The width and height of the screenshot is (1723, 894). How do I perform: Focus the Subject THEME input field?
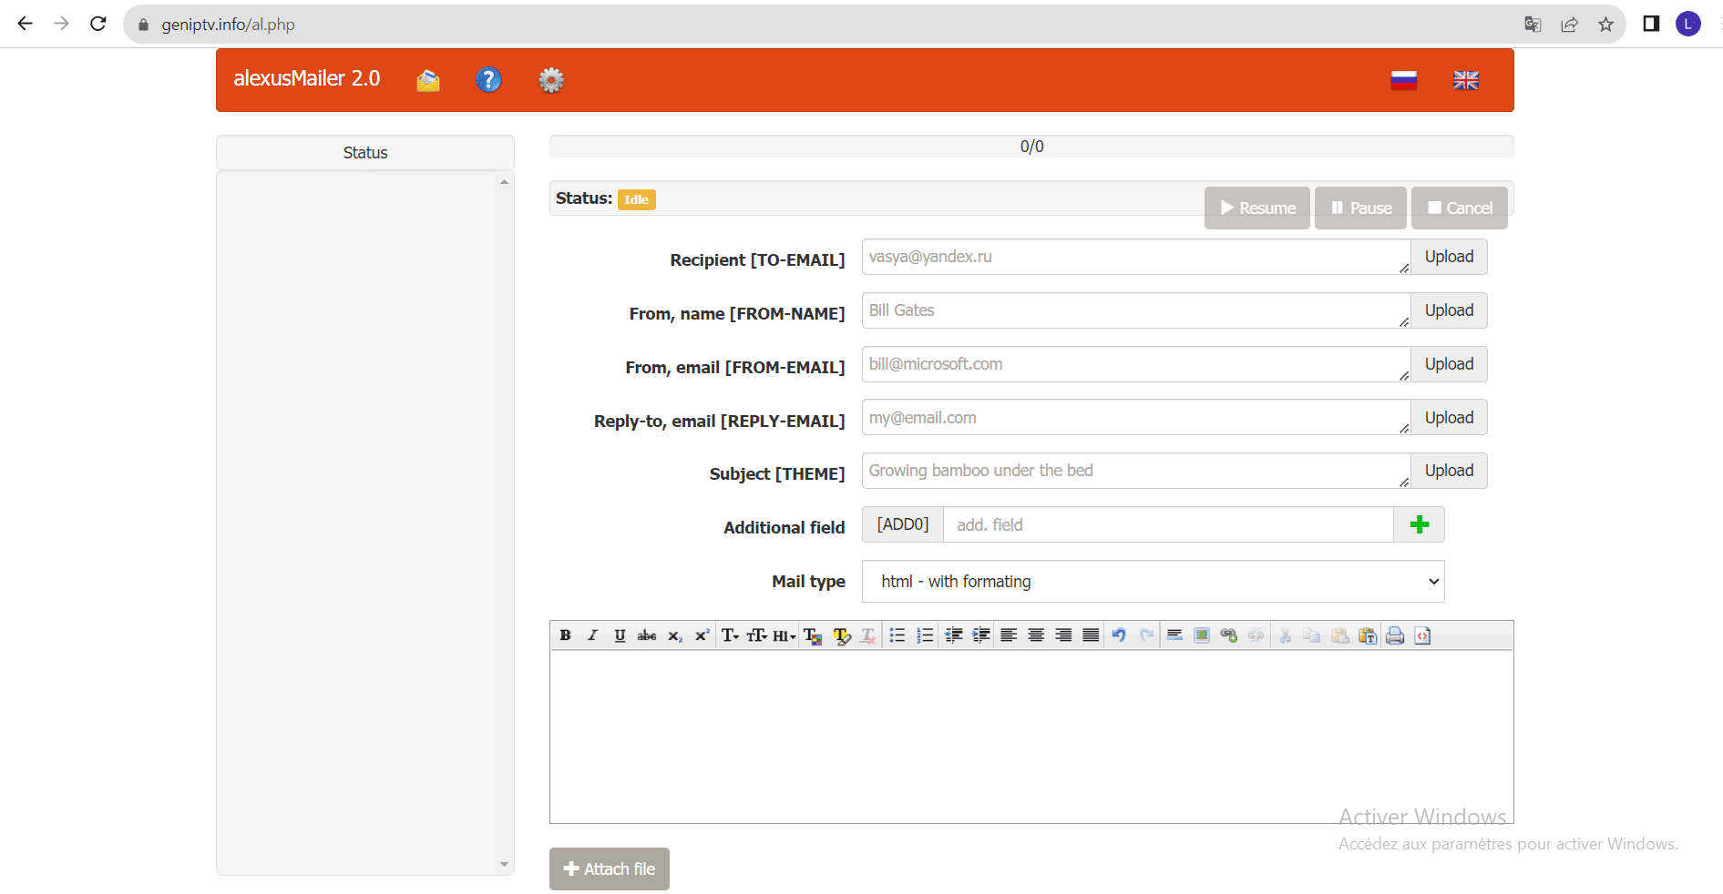click(x=1136, y=471)
